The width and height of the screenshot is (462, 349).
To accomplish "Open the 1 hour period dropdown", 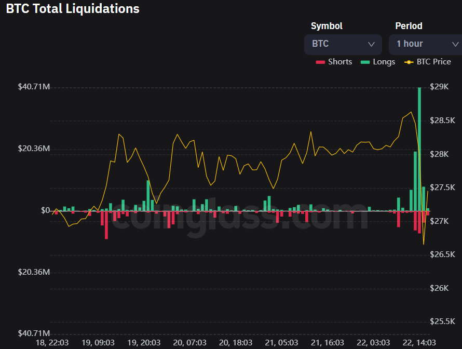I will click(426, 44).
